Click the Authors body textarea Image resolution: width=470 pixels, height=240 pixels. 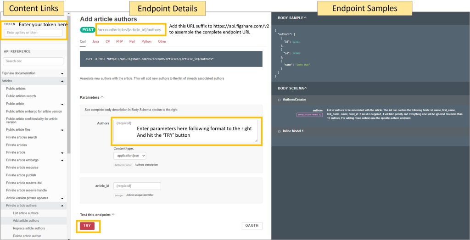point(185,131)
